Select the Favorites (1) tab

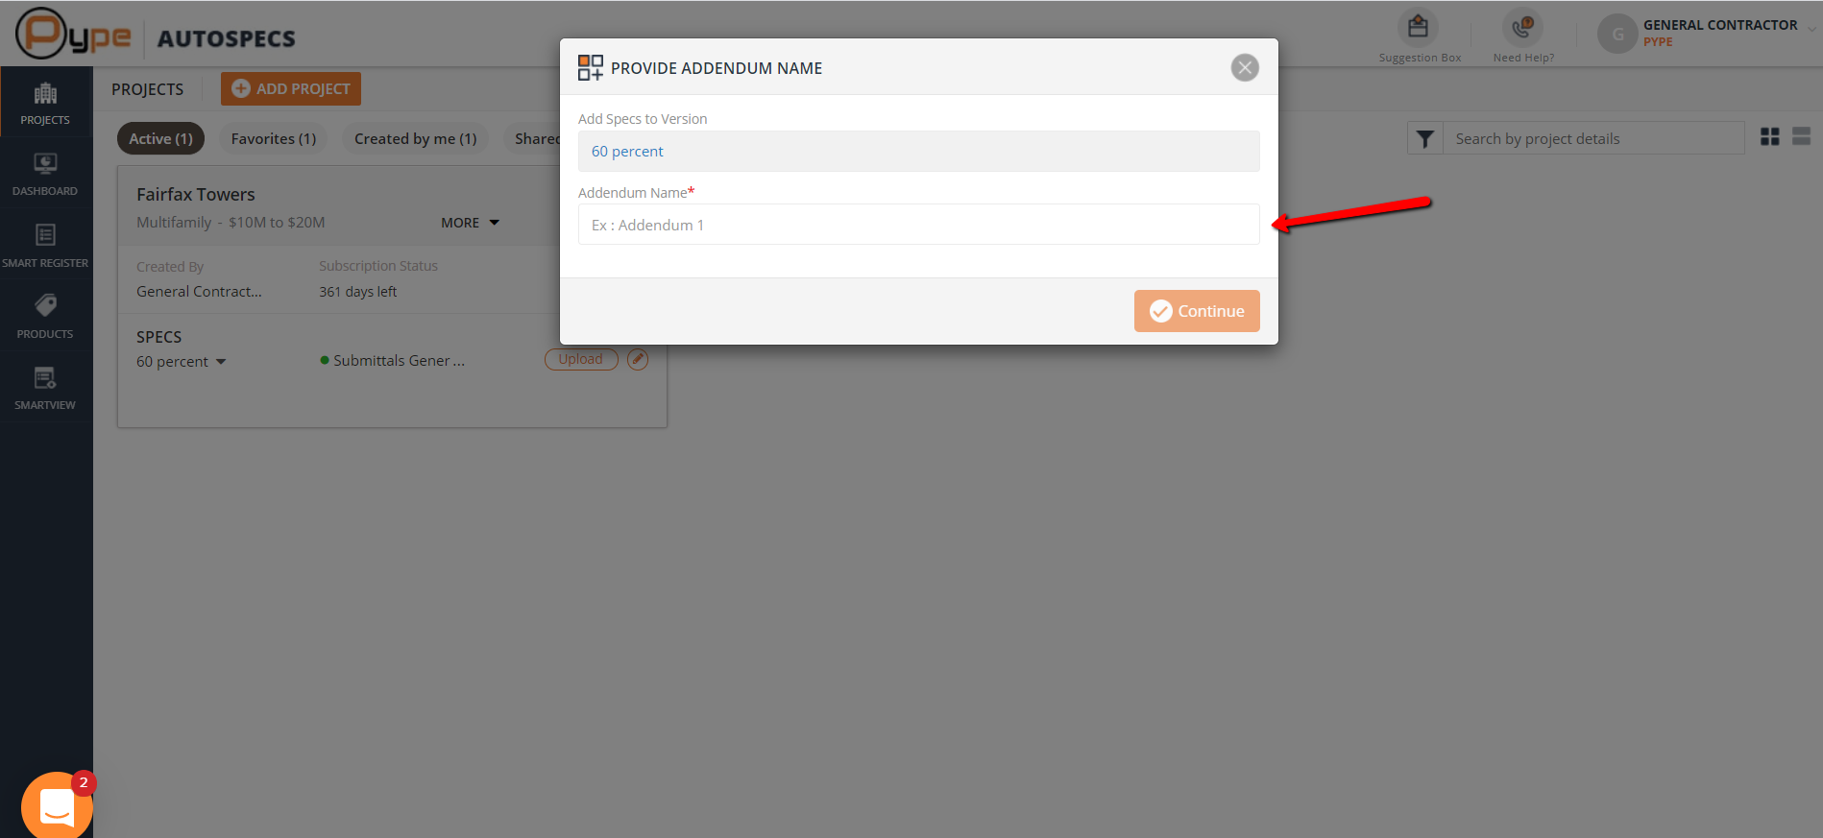274,139
